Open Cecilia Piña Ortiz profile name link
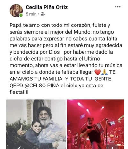 [47, 7]
